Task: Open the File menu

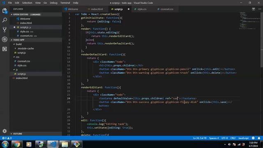Action: (x=10, y=3)
